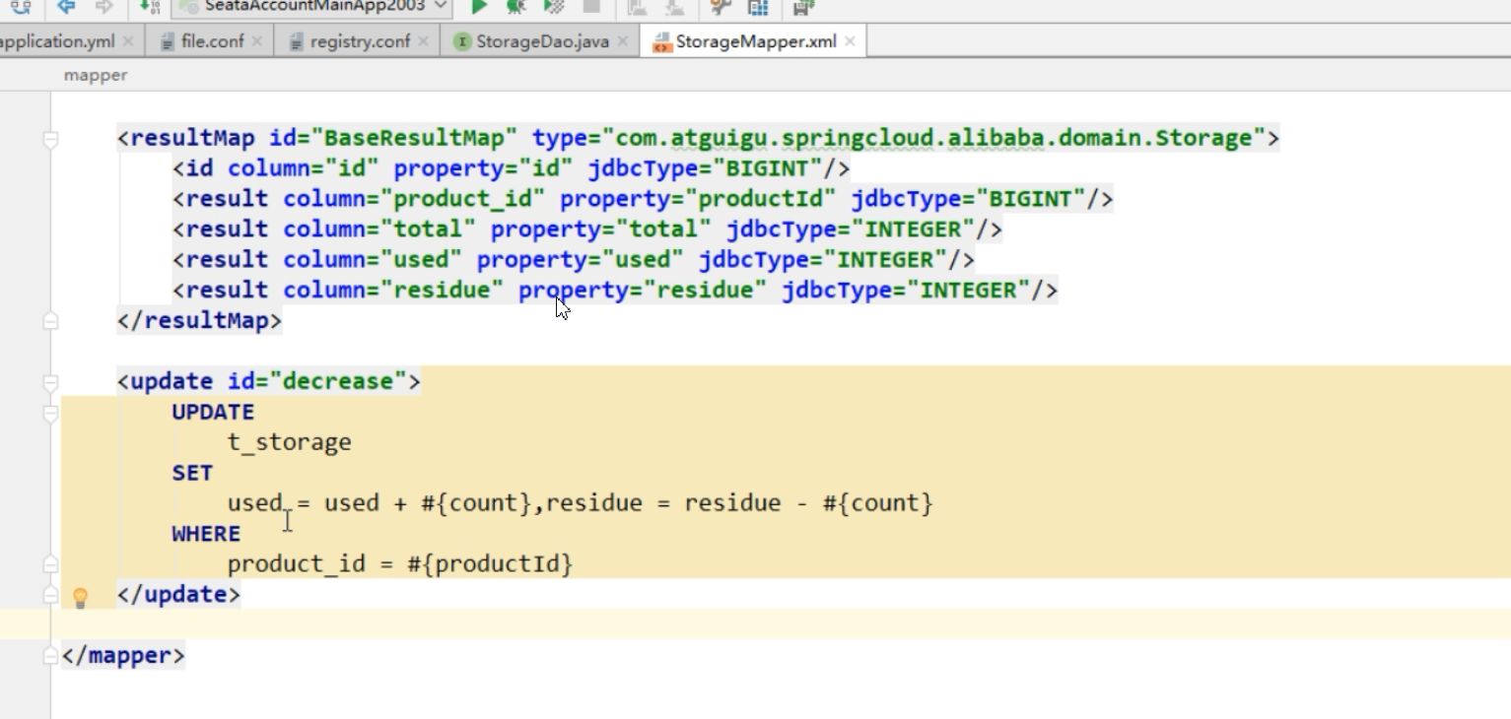Click #{productId} parameter
The height and width of the screenshot is (719, 1511).
[490, 564]
